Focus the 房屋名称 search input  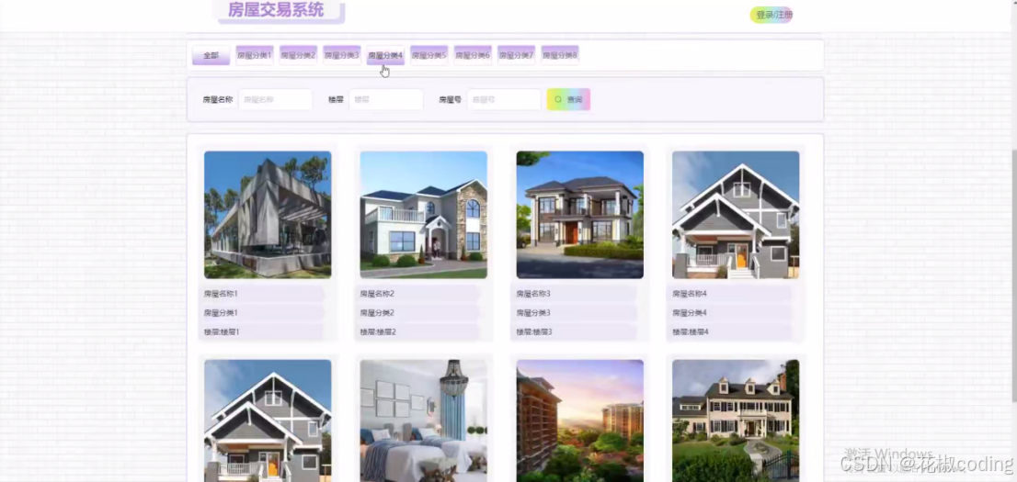[276, 100]
